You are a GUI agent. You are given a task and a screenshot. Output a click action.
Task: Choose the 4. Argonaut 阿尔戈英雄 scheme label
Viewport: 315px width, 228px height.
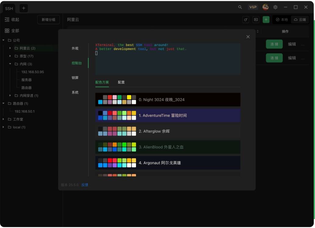[160, 163]
